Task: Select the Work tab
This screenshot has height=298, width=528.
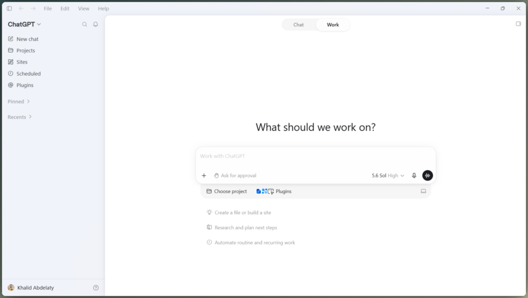Action: pos(333,25)
